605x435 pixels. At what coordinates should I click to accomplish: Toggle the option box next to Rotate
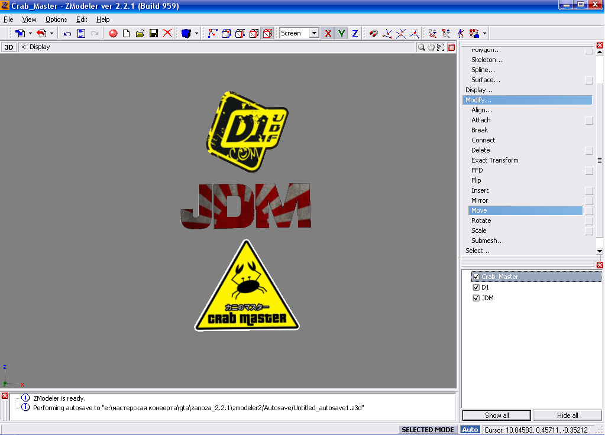[589, 221]
